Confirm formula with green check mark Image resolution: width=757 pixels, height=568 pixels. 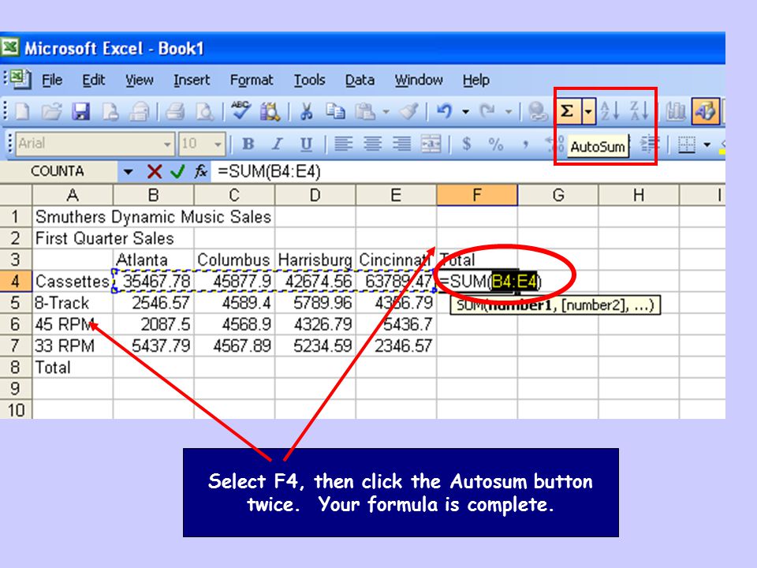[177, 171]
